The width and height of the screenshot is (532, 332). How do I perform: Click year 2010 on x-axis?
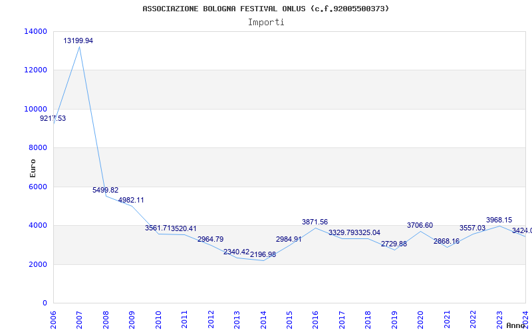click(x=158, y=319)
